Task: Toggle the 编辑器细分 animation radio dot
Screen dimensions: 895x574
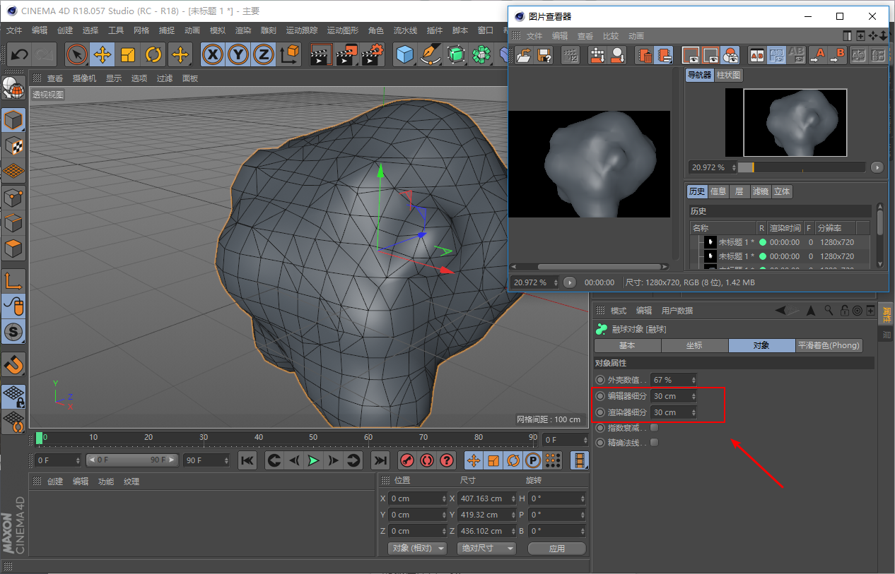Action: (x=600, y=396)
